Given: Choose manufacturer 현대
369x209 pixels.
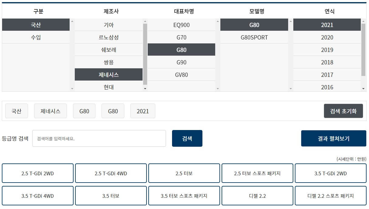Looking at the screenshot, I should [x=109, y=87].
